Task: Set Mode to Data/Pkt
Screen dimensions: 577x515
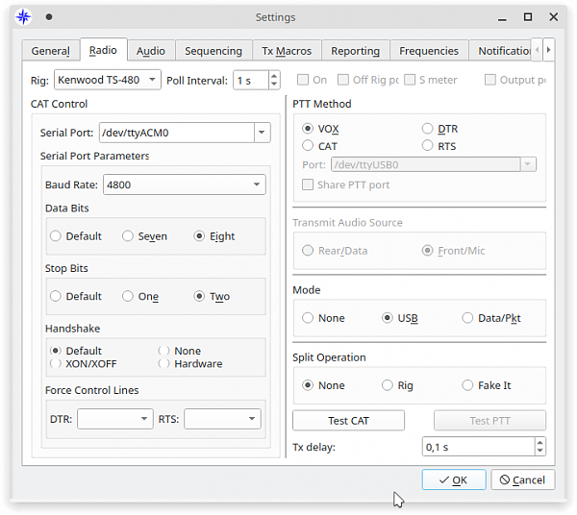Action: click(x=468, y=318)
